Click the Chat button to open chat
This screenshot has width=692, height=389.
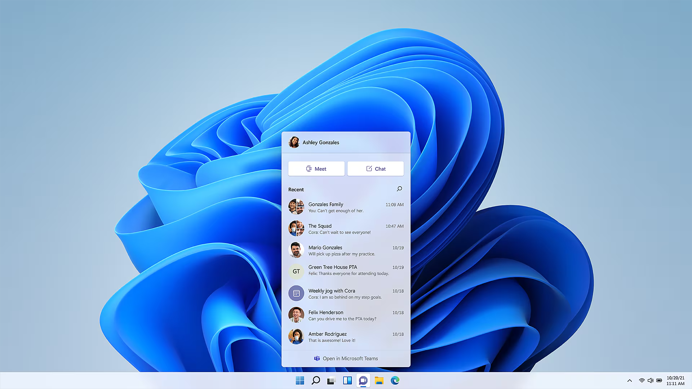[376, 169]
